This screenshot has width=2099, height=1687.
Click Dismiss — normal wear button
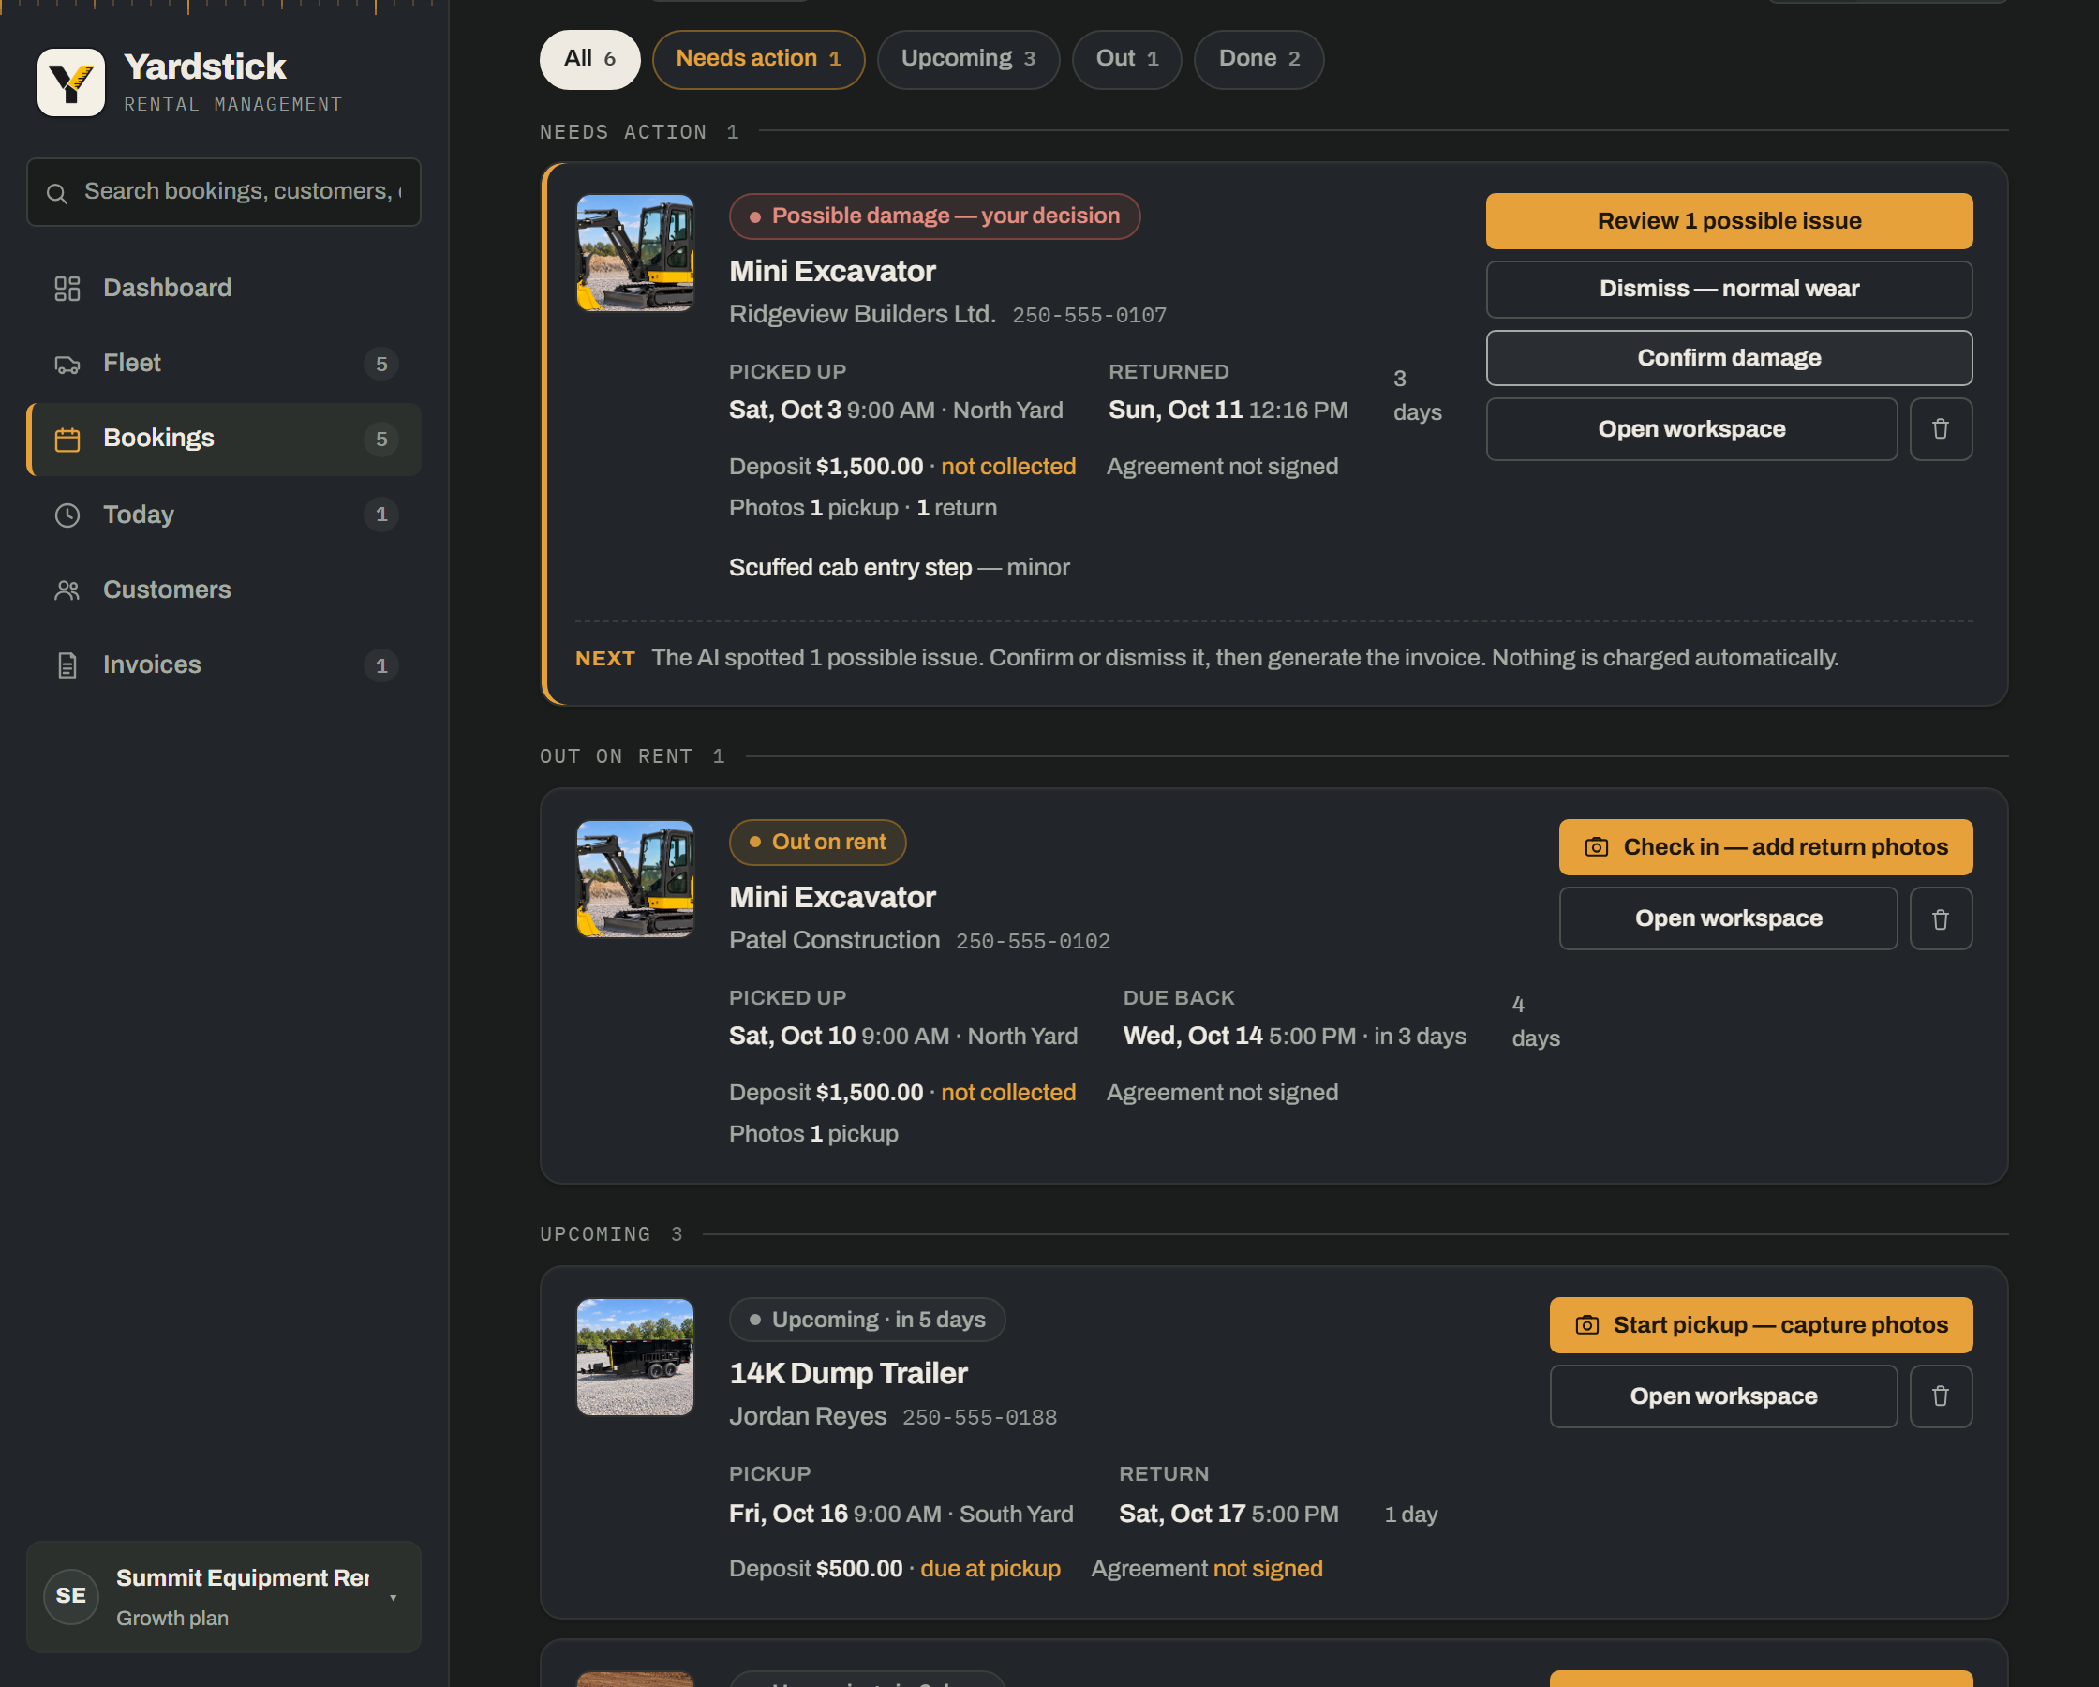click(x=1729, y=290)
